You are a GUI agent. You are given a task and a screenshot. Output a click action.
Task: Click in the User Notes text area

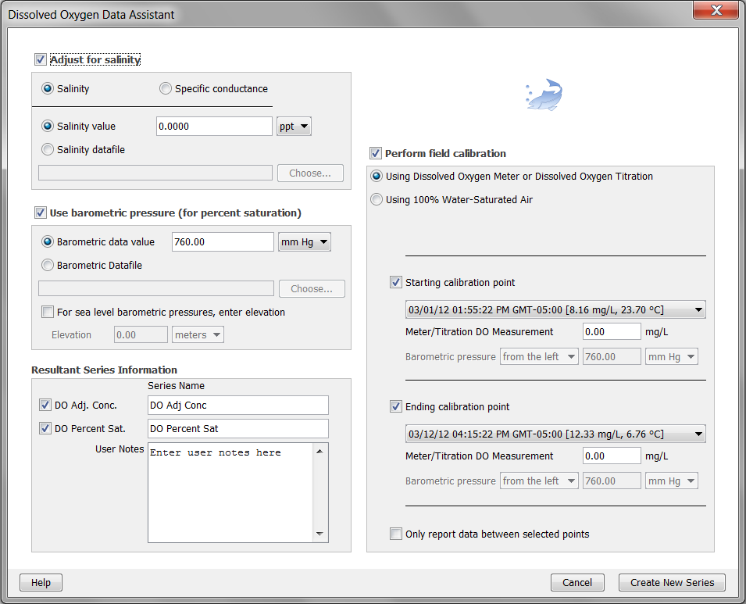[230, 492]
